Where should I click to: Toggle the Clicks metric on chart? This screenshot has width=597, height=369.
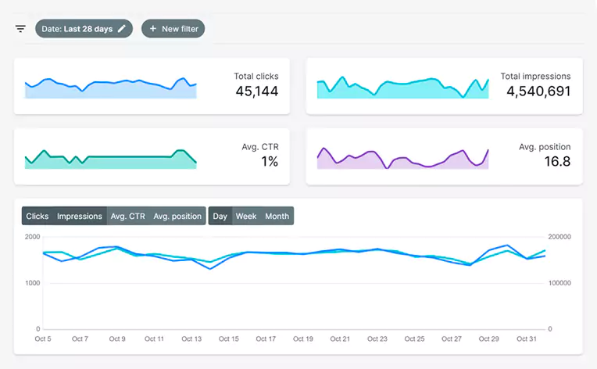pos(37,216)
